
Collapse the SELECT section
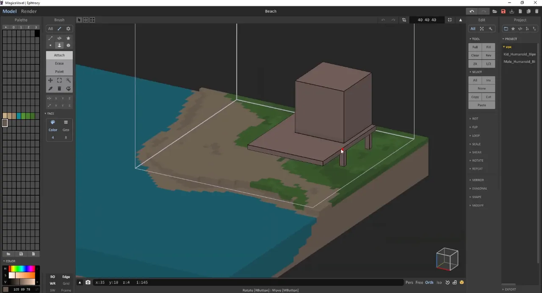pyautogui.click(x=476, y=72)
